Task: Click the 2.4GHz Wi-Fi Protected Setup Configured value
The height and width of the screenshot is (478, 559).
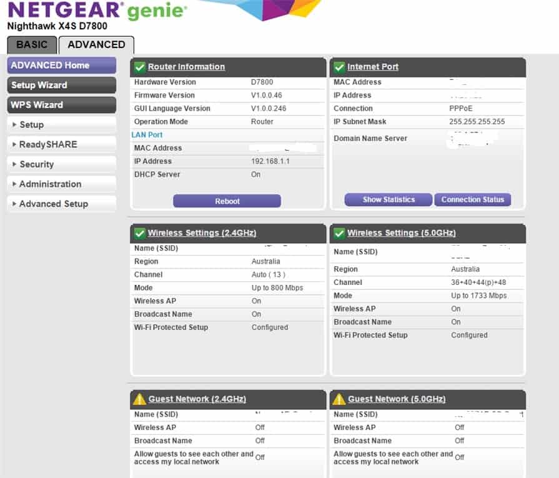Action: [270, 327]
